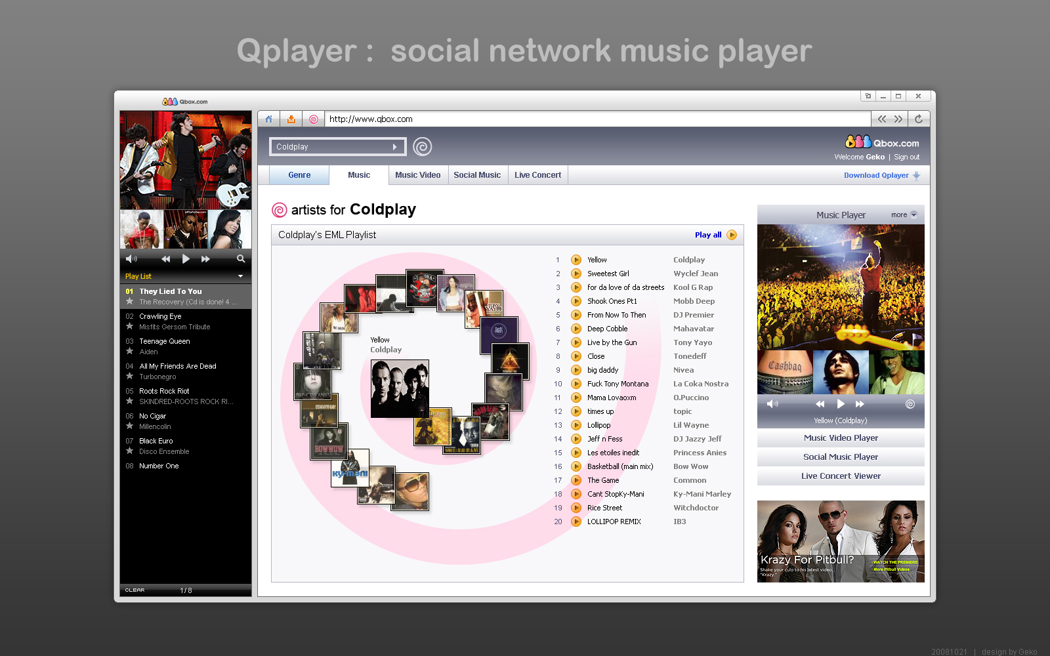
Task: Toggle favorite star for Teenage Queen
Action: tap(129, 351)
